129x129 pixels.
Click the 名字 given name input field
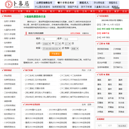(x=71, y=39)
